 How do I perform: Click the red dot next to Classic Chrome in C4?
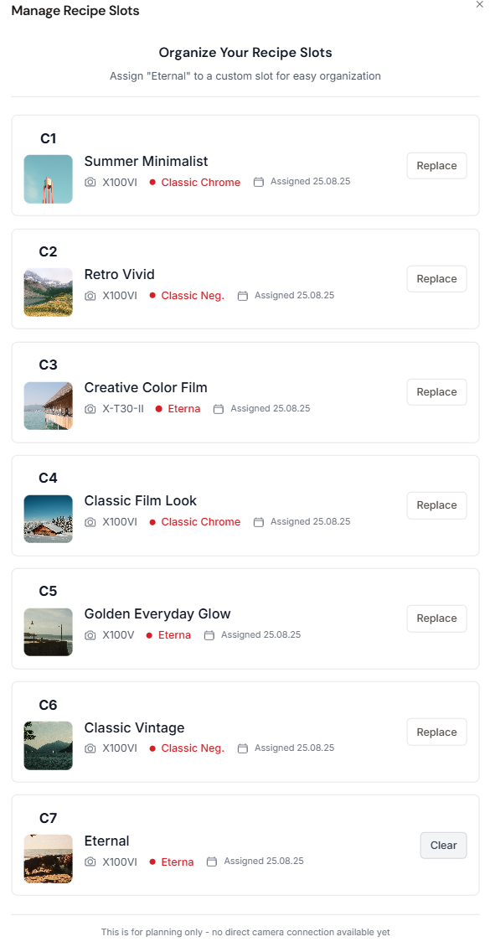click(152, 522)
